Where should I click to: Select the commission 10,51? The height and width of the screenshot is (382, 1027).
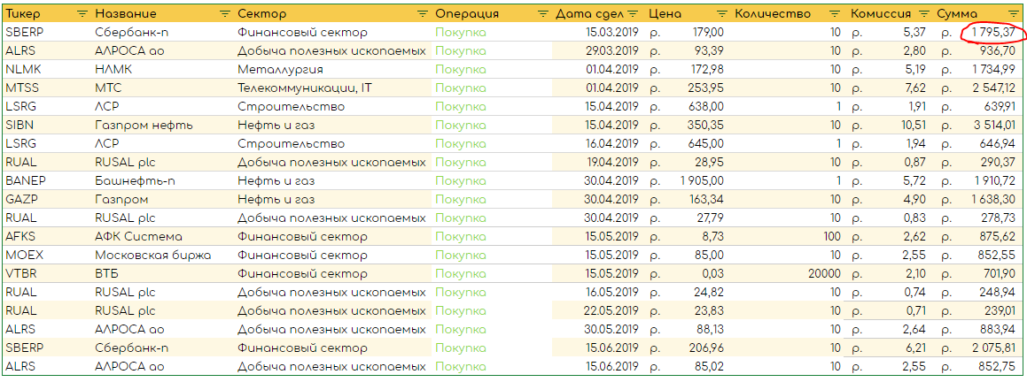click(x=913, y=125)
